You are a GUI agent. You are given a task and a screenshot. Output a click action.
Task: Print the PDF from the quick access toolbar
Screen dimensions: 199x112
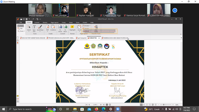click(27, 19)
